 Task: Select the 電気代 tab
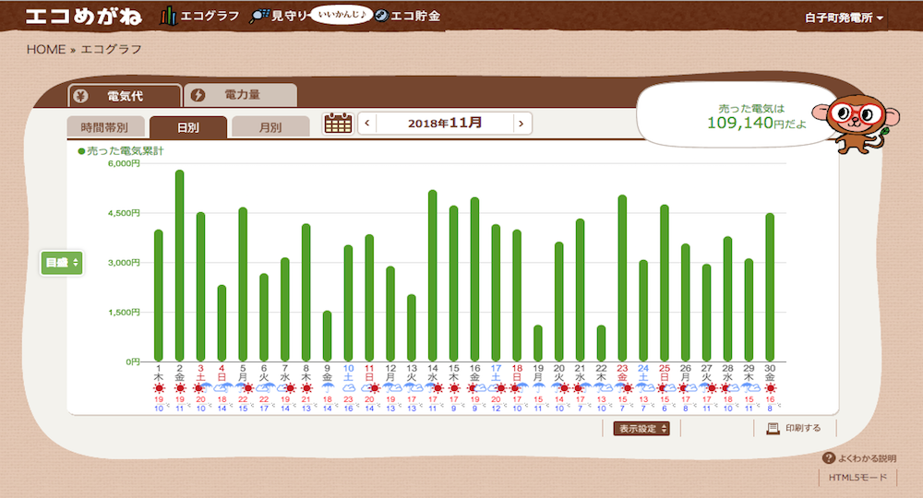[x=125, y=96]
